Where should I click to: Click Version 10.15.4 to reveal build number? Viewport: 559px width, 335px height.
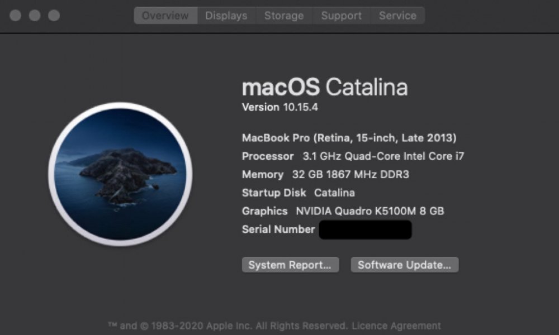[279, 107]
